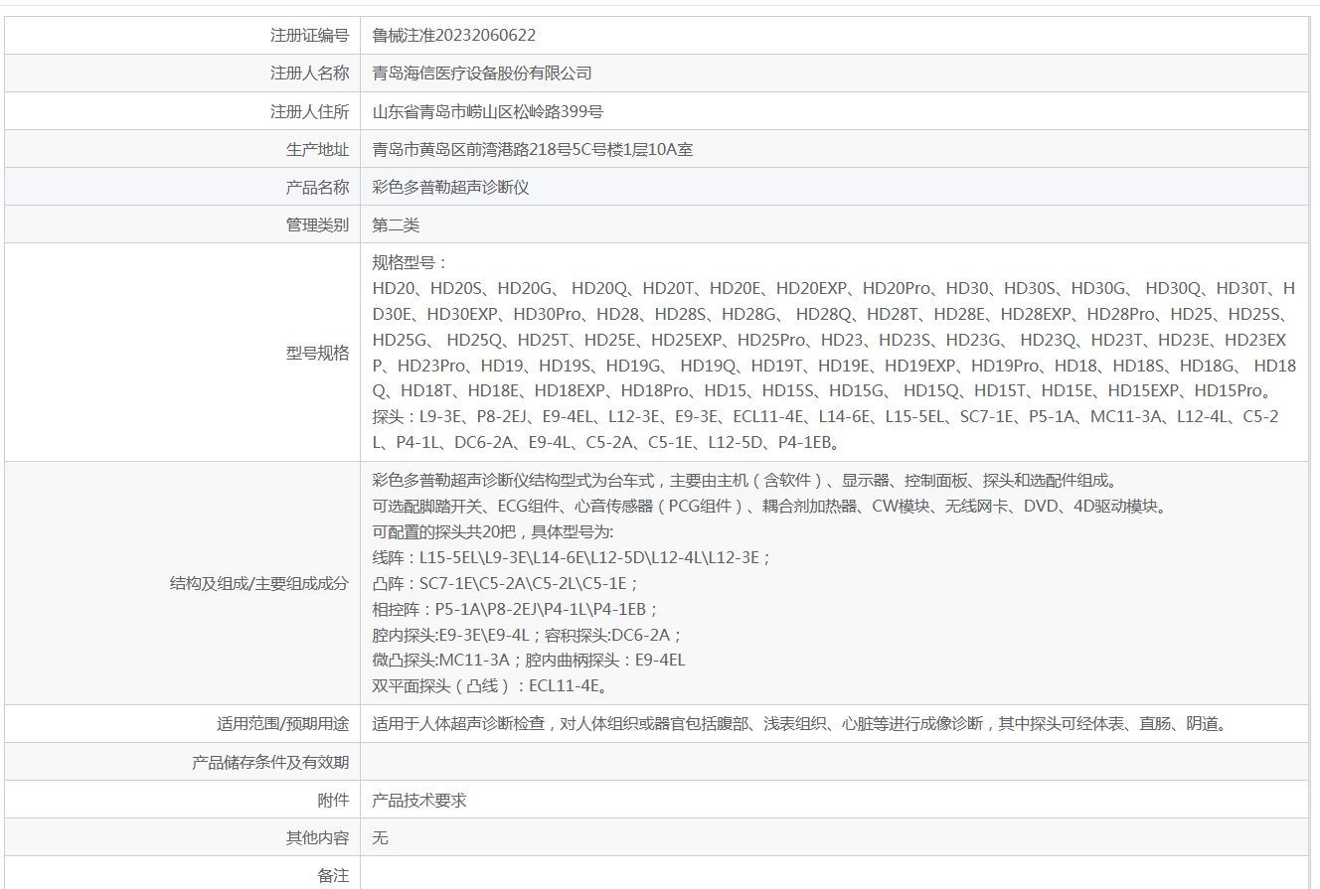Click the 型号规格 row label

(318, 353)
